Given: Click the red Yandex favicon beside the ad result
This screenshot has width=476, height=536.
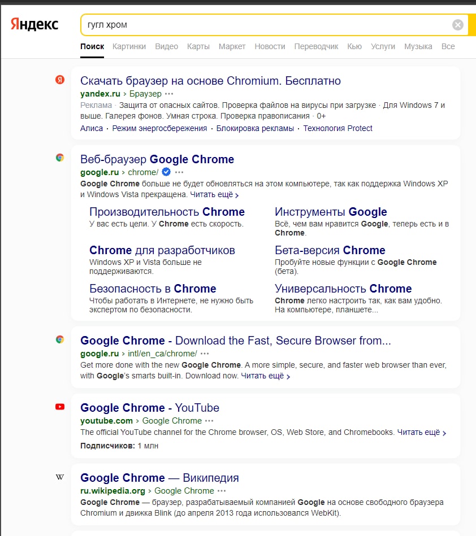Looking at the screenshot, I should (x=60, y=80).
